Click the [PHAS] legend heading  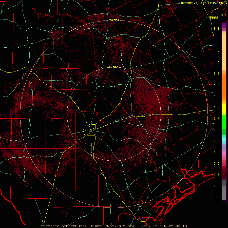click(x=214, y=17)
